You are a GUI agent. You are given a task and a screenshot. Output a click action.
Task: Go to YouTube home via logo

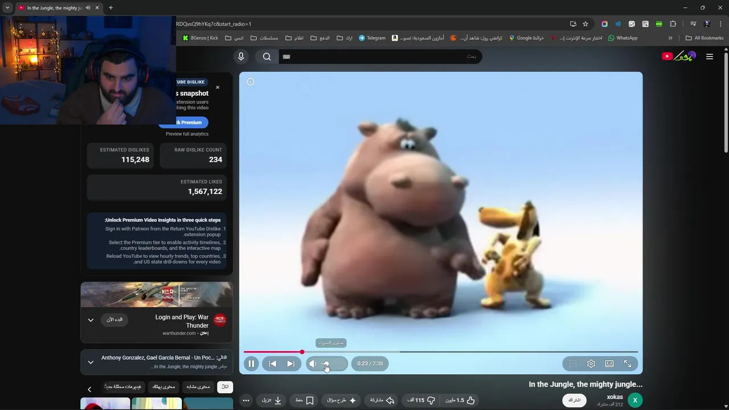click(679, 56)
